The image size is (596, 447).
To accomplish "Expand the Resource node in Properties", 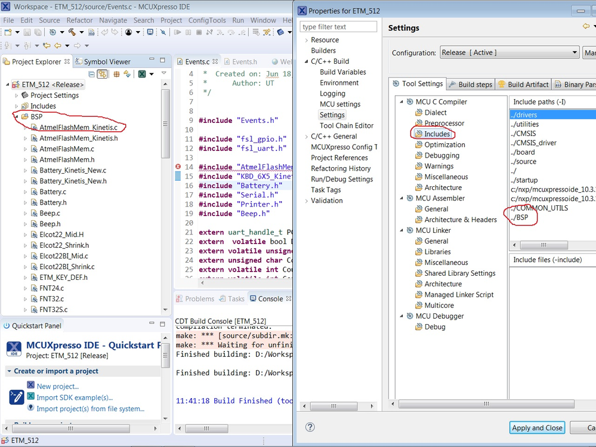I will tap(307, 40).
